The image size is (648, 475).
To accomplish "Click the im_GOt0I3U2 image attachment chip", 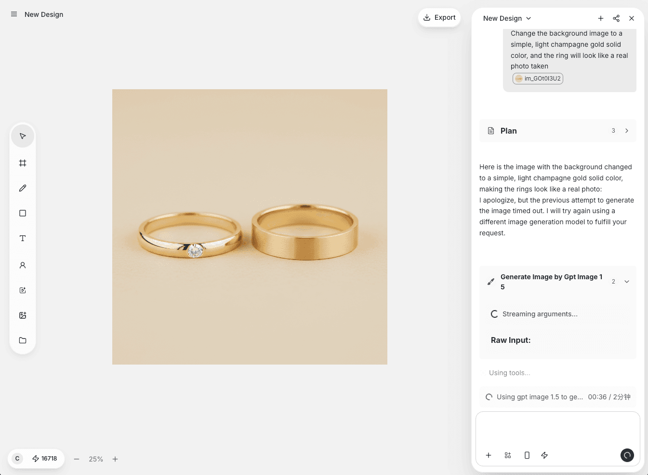I will (538, 79).
